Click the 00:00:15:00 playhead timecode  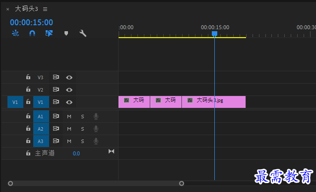(31, 22)
